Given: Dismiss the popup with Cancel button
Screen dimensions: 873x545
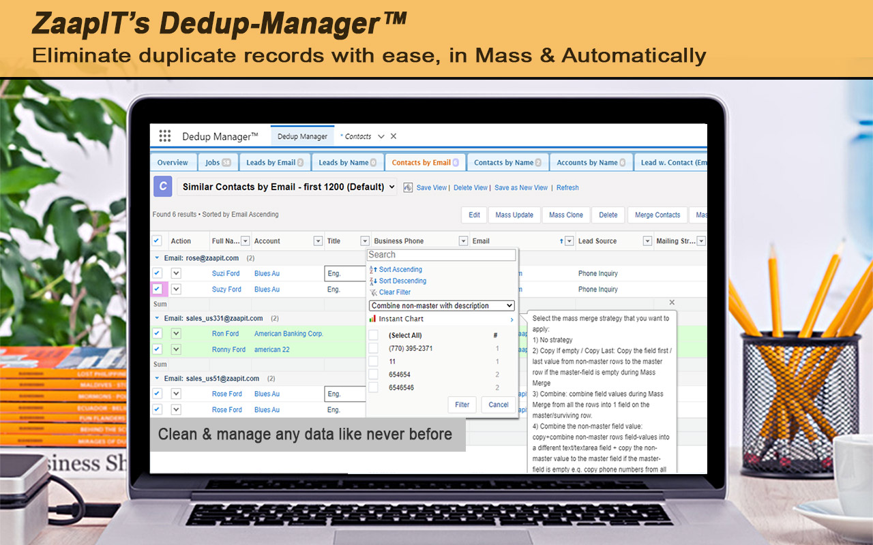Looking at the screenshot, I should [x=499, y=405].
